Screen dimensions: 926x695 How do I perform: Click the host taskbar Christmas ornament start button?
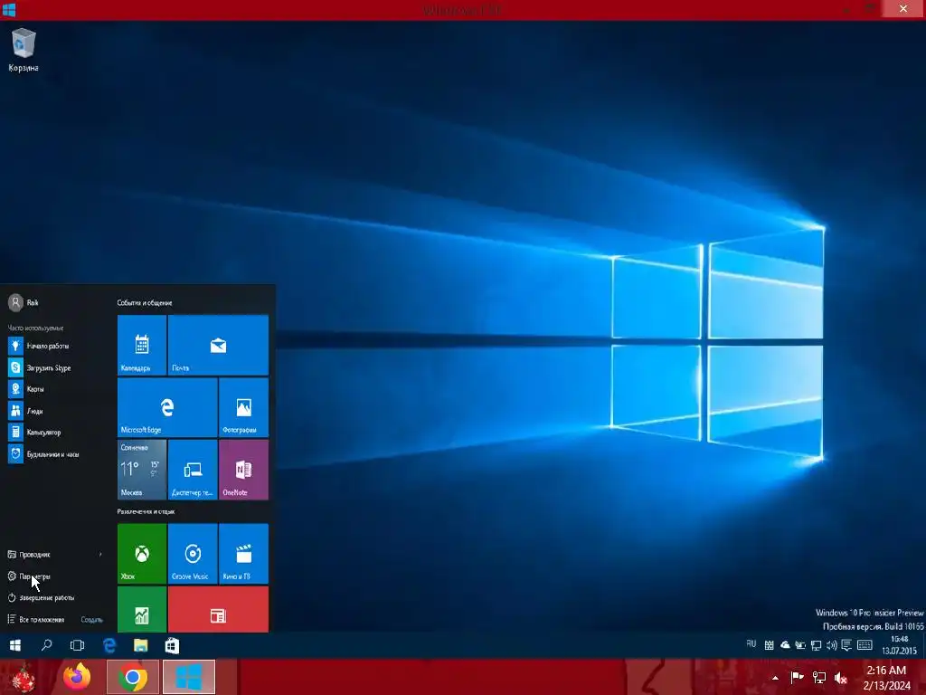pos(24,677)
